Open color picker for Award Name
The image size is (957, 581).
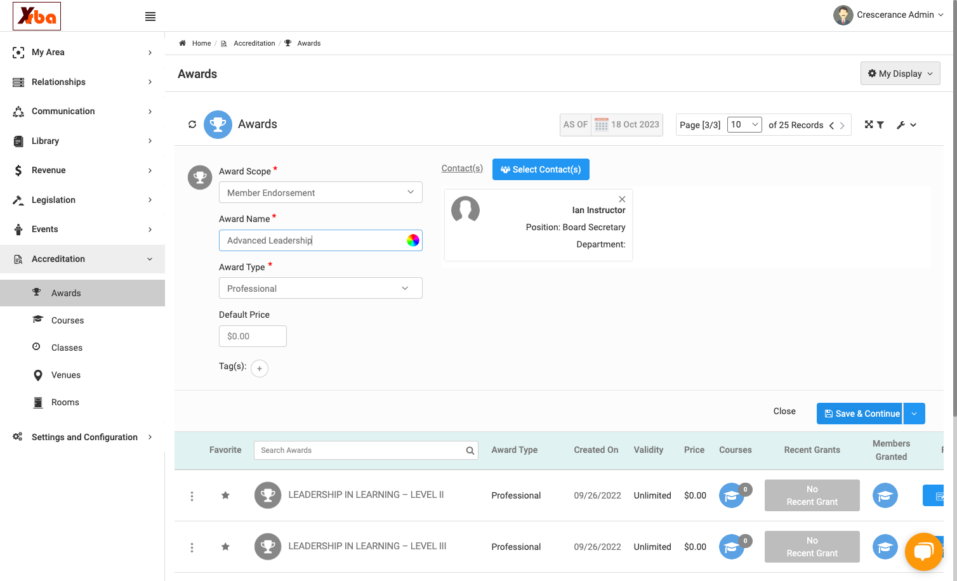(x=413, y=240)
